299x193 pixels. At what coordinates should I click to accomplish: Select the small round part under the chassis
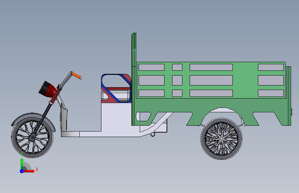coord(153,134)
